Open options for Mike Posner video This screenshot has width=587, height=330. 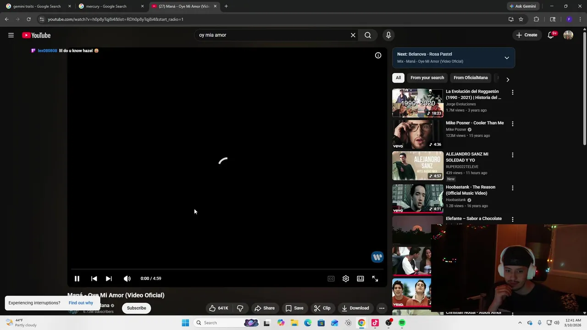(512, 124)
